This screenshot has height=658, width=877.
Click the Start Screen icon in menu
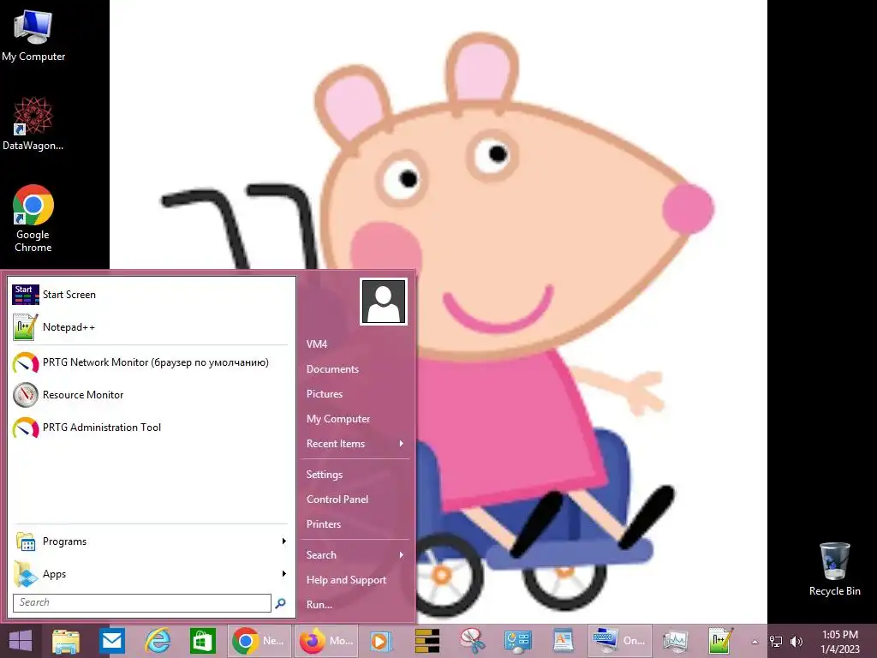click(x=26, y=295)
